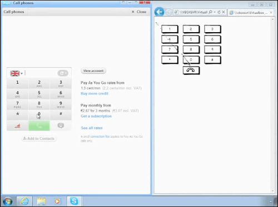Click browser keypad hash button

coord(212,60)
